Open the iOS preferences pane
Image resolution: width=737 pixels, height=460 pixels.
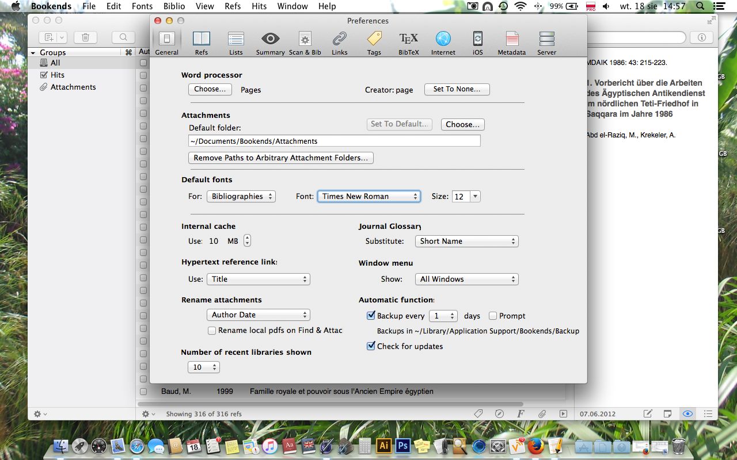(x=478, y=43)
